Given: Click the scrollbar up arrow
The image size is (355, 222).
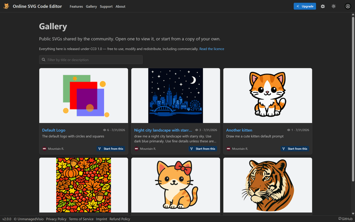Looking at the screenshot, I should (x=353, y=15).
